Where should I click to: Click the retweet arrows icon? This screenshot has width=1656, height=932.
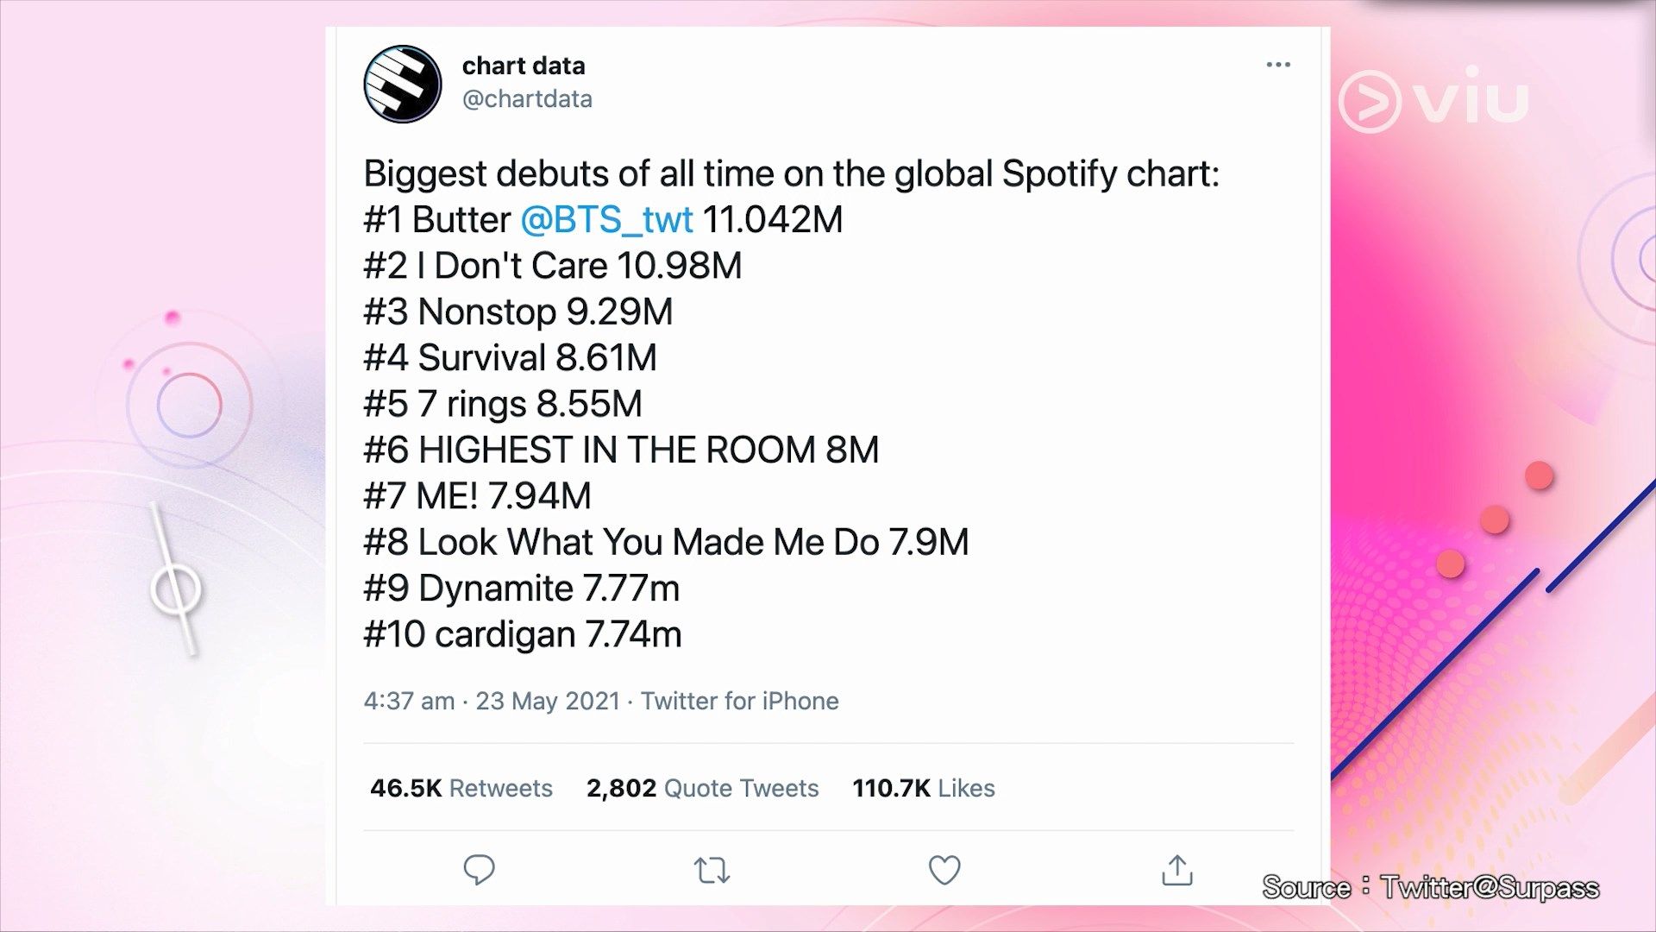click(712, 870)
